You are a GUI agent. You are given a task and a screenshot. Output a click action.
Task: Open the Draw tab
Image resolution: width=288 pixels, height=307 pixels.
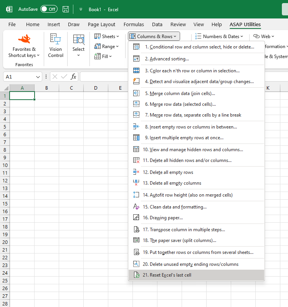tap(74, 25)
